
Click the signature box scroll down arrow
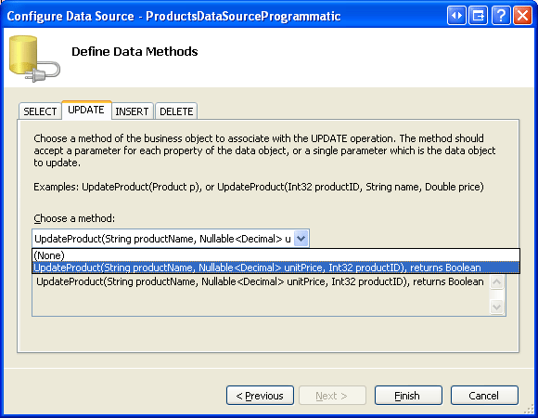point(496,307)
